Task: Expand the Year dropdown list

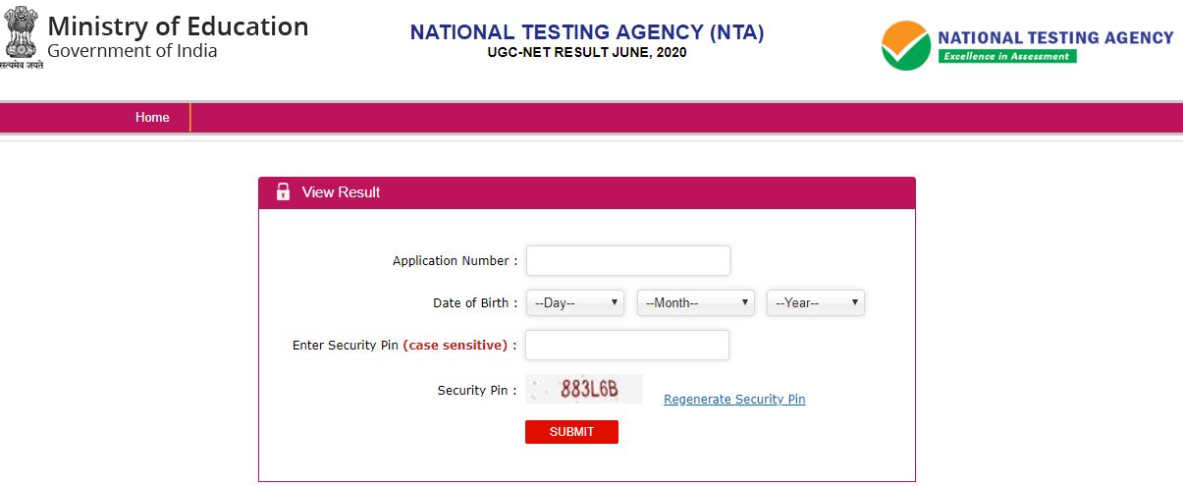Action: click(815, 303)
